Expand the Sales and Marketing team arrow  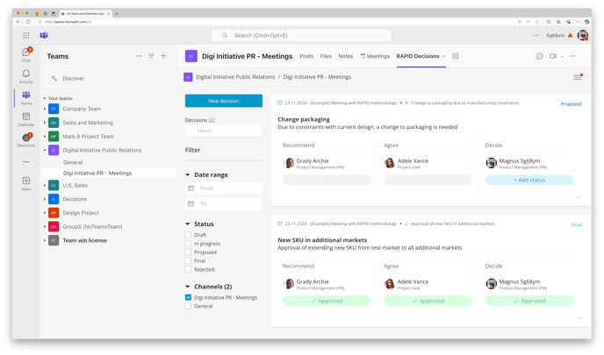pos(45,123)
